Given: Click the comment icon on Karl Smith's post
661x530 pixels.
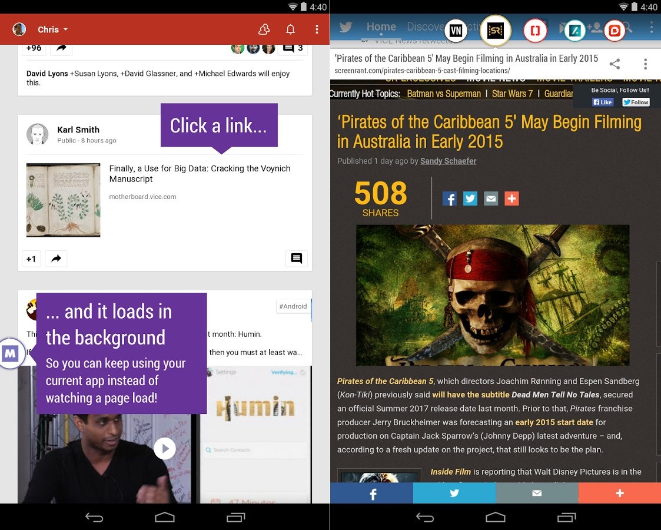Looking at the screenshot, I should (x=296, y=259).
